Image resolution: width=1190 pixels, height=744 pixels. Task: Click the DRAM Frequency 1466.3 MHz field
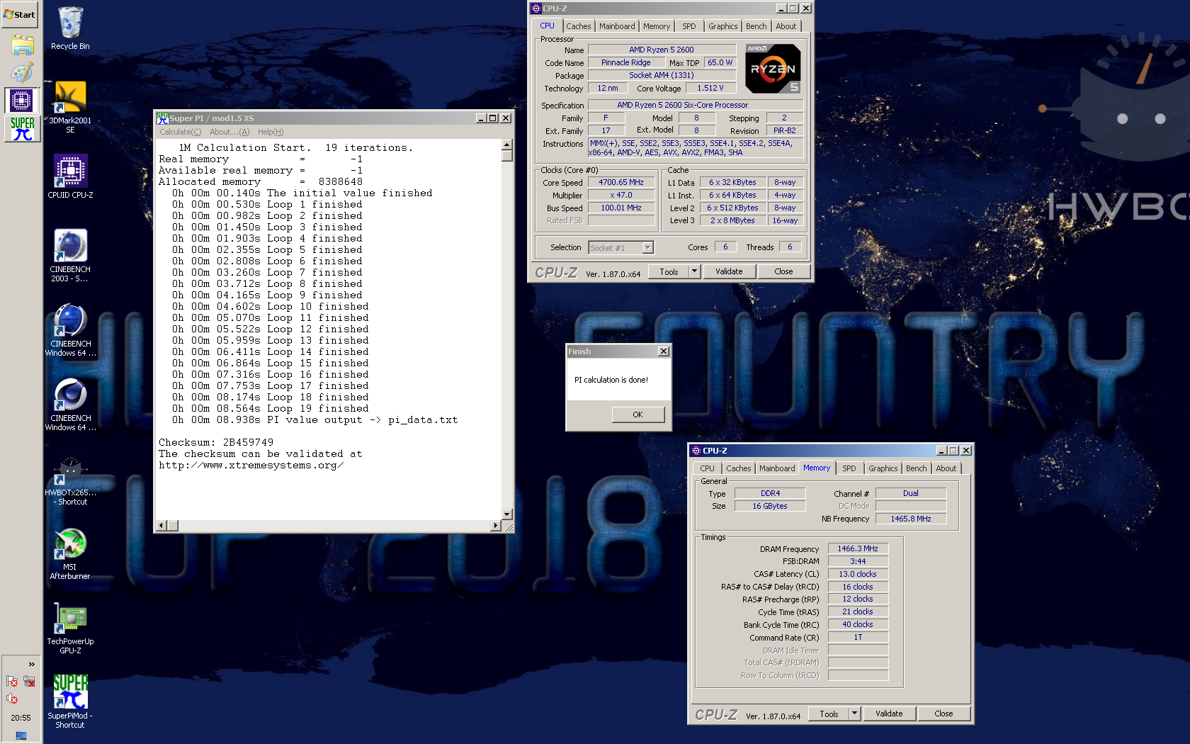click(858, 548)
